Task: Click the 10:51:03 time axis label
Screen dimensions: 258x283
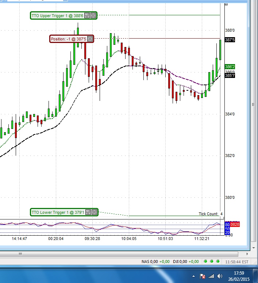Action: click(165, 239)
